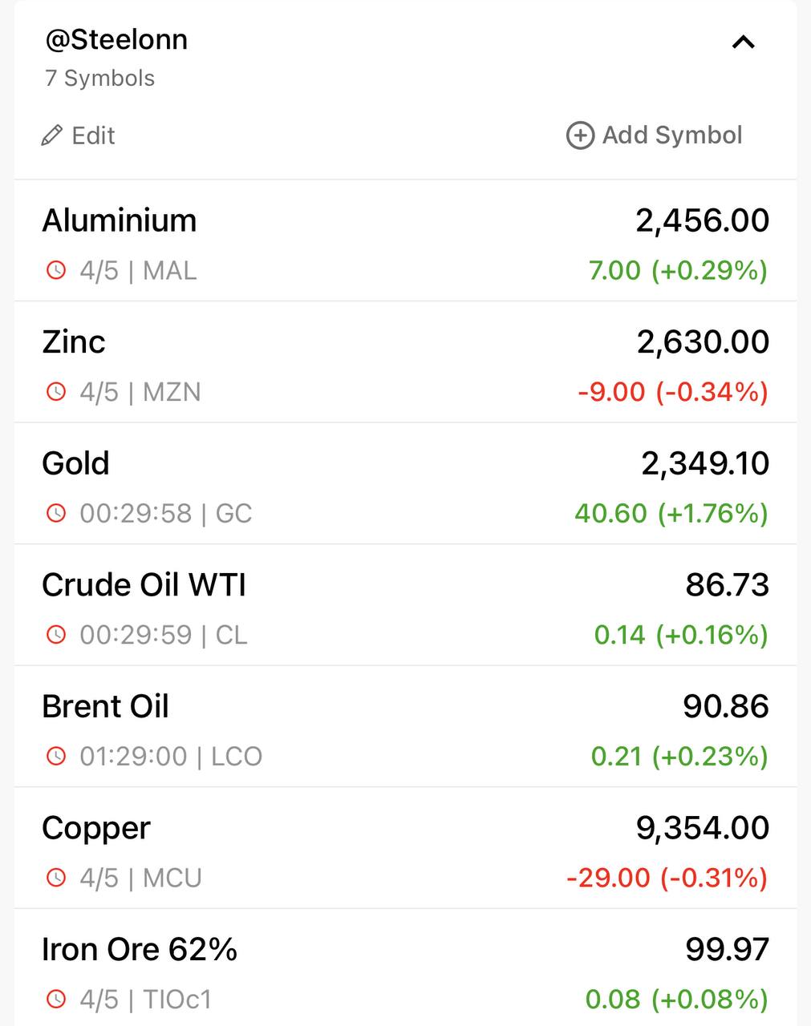Click the clock icon beside Zinc MZN
The width and height of the screenshot is (811, 1026).
pos(56,392)
